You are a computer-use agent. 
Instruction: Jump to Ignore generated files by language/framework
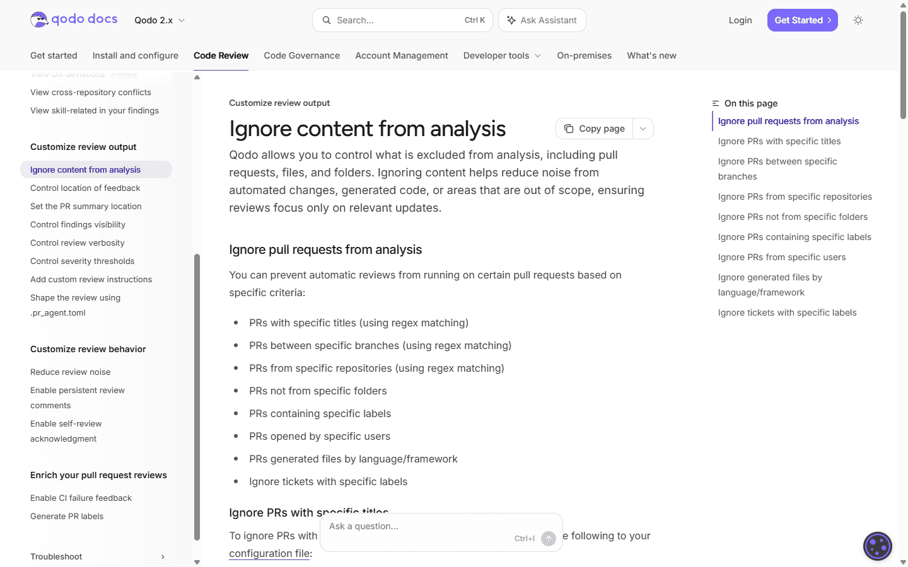click(x=770, y=285)
